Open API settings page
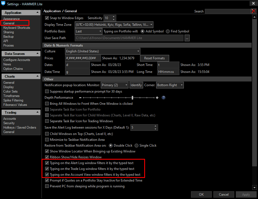The image size is (258, 199). pos(6,41)
